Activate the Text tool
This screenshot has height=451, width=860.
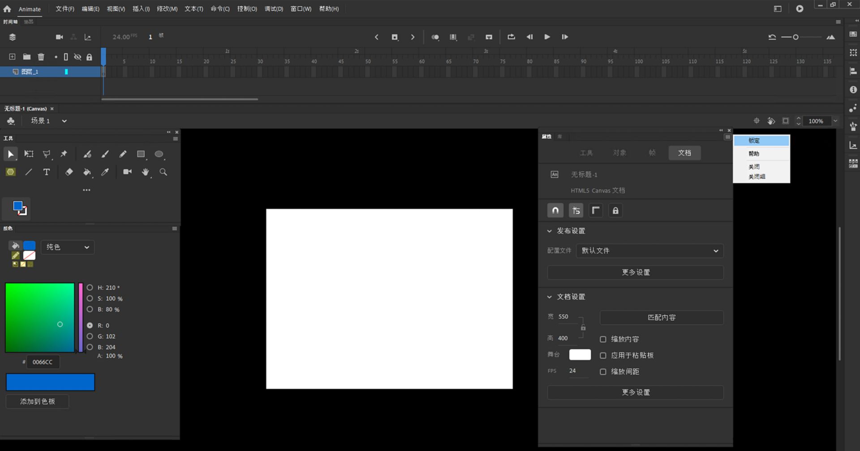click(x=46, y=172)
